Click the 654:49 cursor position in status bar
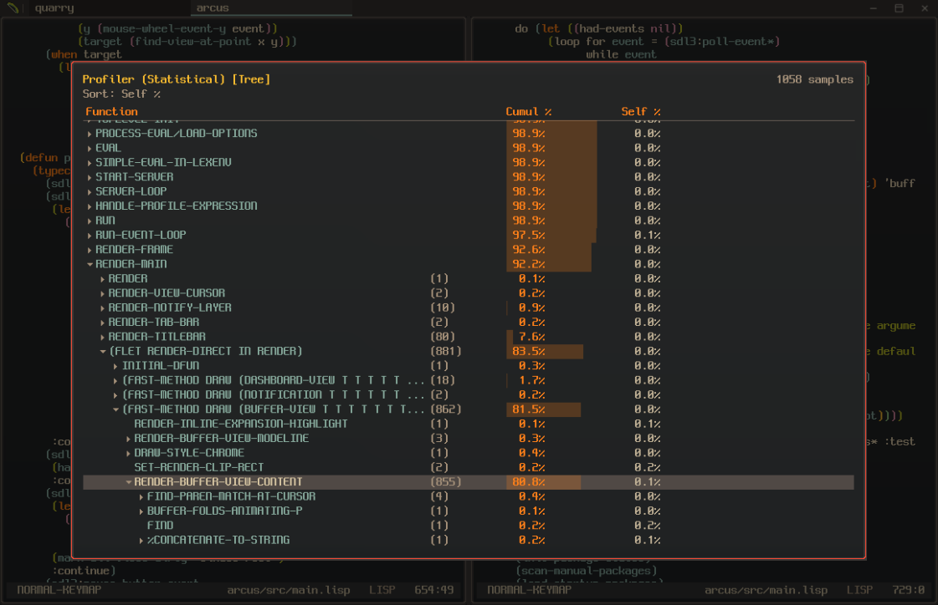 coord(433,590)
